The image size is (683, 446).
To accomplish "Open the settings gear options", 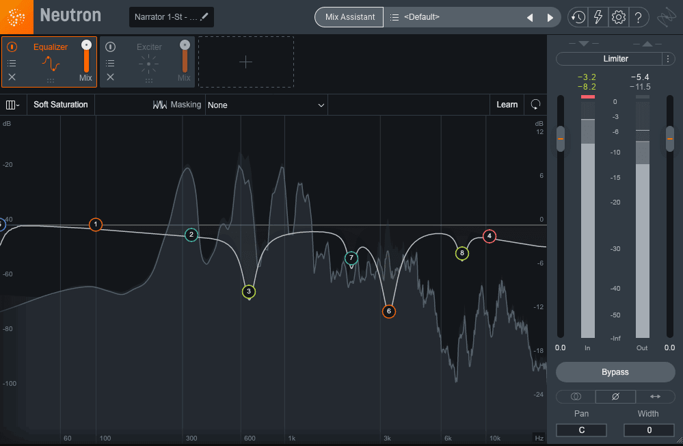I will pyautogui.click(x=618, y=17).
